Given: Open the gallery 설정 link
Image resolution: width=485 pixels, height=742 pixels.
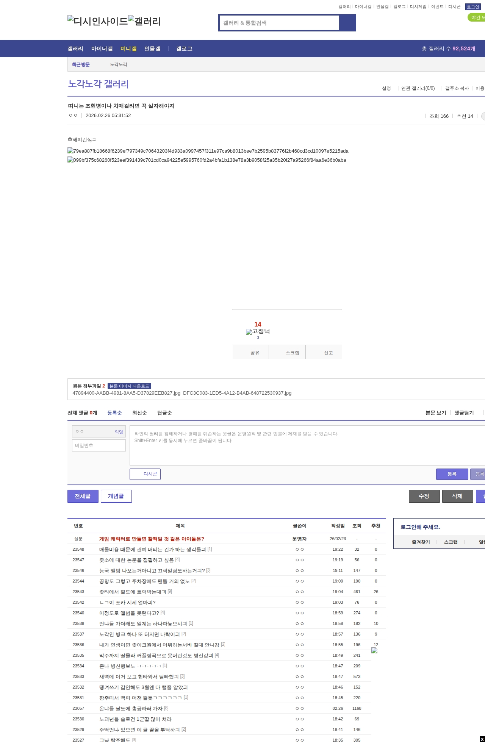Looking at the screenshot, I should click(x=386, y=88).
